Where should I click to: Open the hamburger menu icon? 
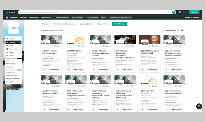click(x=7, y=18)
